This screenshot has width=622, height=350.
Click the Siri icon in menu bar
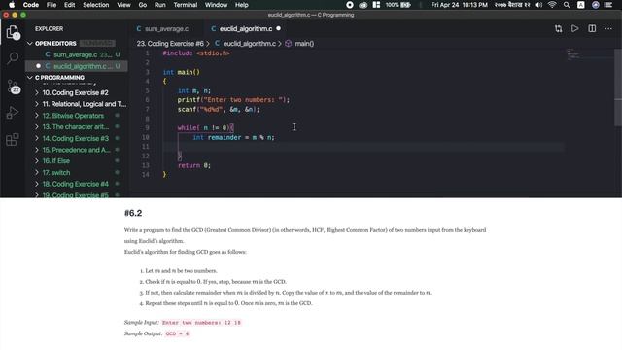click(x=596, y=5)
